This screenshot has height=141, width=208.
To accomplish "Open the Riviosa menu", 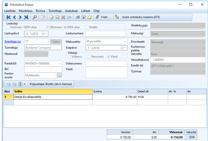I will 40,11.
